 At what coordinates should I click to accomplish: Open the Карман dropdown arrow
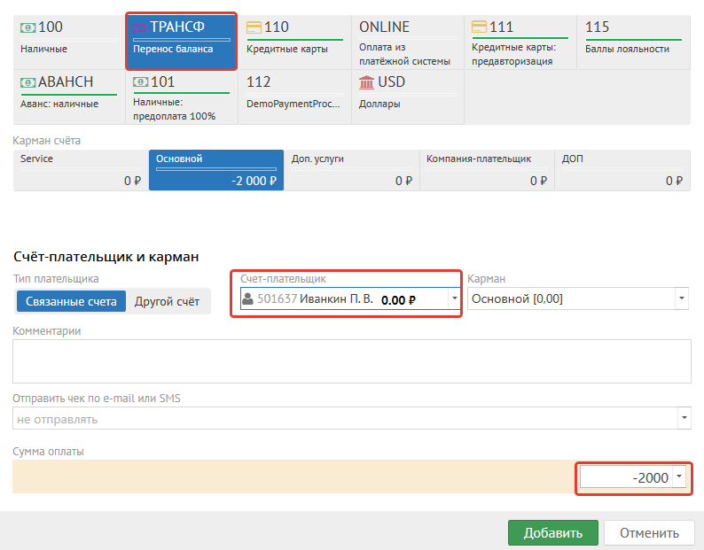point(682,298)
